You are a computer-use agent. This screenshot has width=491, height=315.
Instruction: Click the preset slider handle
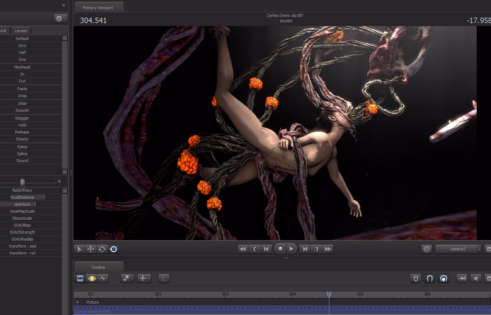(22, 182)
